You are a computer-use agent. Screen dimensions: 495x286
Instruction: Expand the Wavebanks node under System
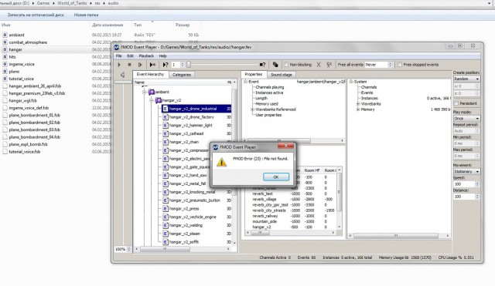tap(358, 104)
